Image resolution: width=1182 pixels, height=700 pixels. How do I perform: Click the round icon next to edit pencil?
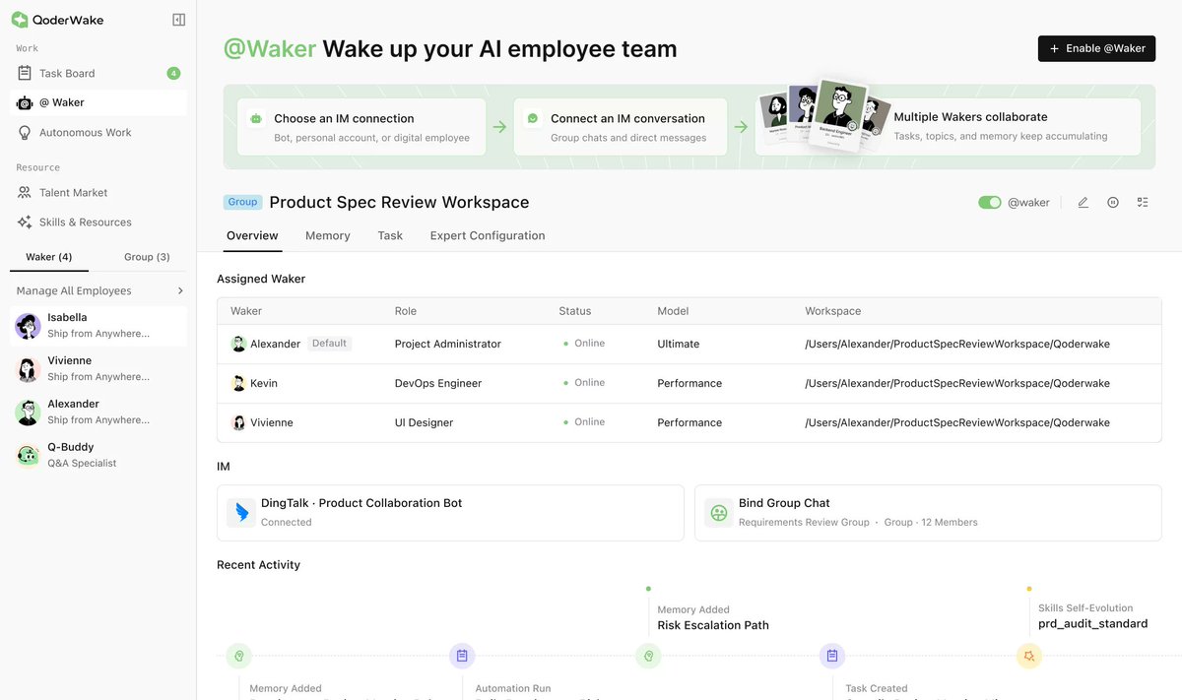pyautogui.click(x=1113, y=202)
